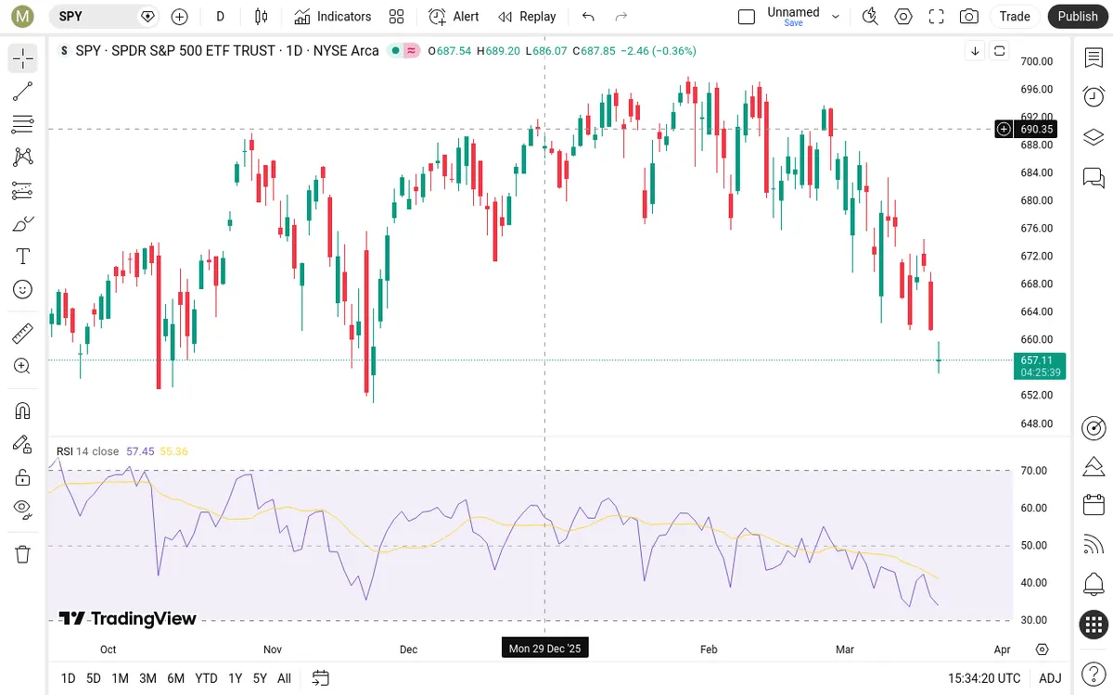The height and width of the screenshot is (695, 1113).
Task: Open the notifications bell panel
Action: 1094,584
